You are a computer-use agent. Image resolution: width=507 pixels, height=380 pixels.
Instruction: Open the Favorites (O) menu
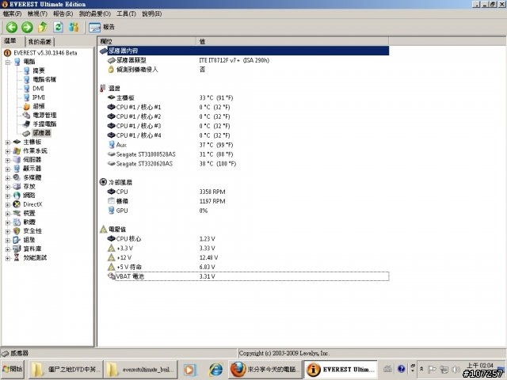coord(95,13)
